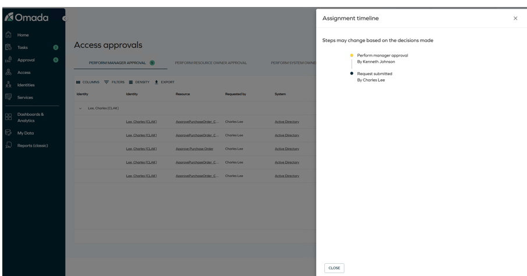Image resolution: width=527 pixels, height=276 pixels.
Task: Click the Tasks count badge
Action: 56,47
